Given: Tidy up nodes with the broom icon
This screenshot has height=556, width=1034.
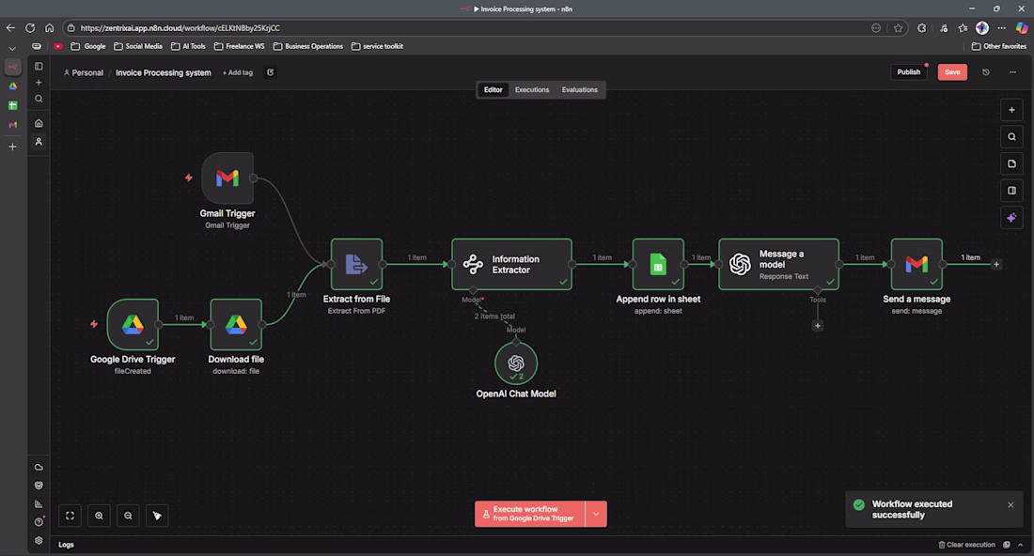Looking at the screenshot, I should 157,515.
